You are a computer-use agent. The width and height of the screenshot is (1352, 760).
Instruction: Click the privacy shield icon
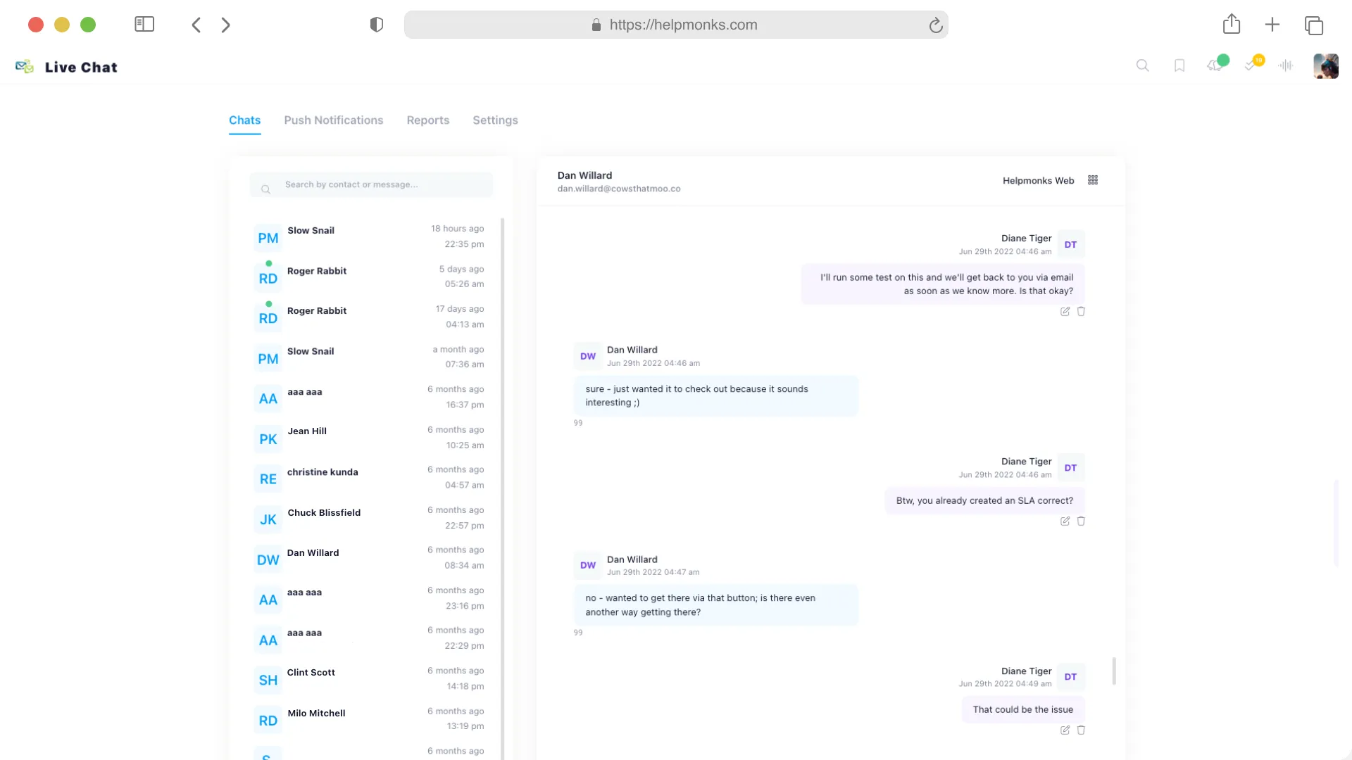377,25
